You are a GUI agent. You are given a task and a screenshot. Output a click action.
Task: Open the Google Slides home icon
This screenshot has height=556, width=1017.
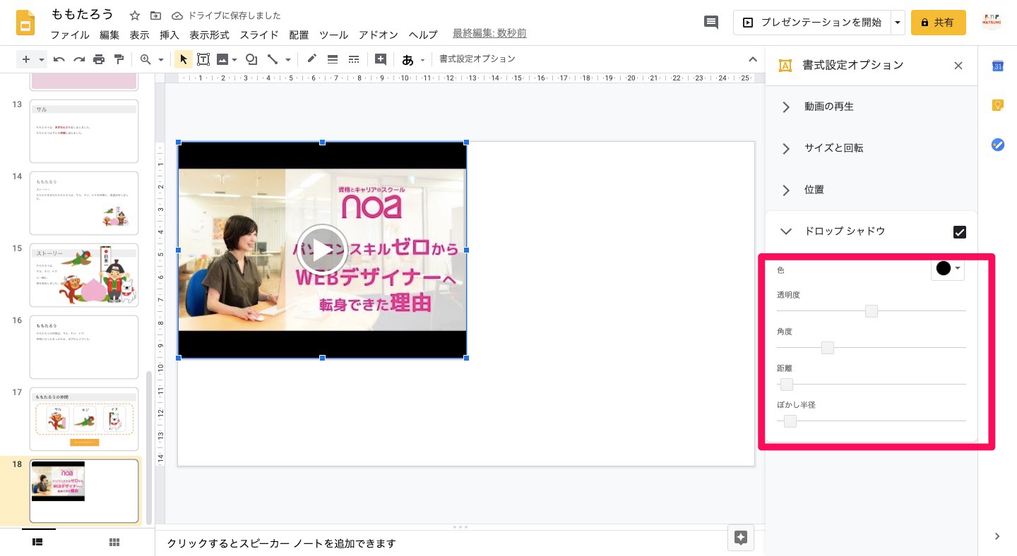click(26, 23)
